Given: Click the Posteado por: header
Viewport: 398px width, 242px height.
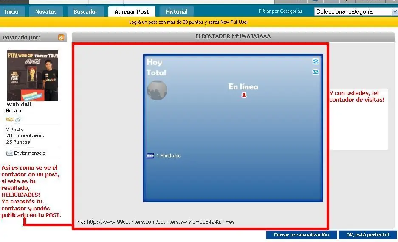Looking at the screenshot, I should [21, 37].
